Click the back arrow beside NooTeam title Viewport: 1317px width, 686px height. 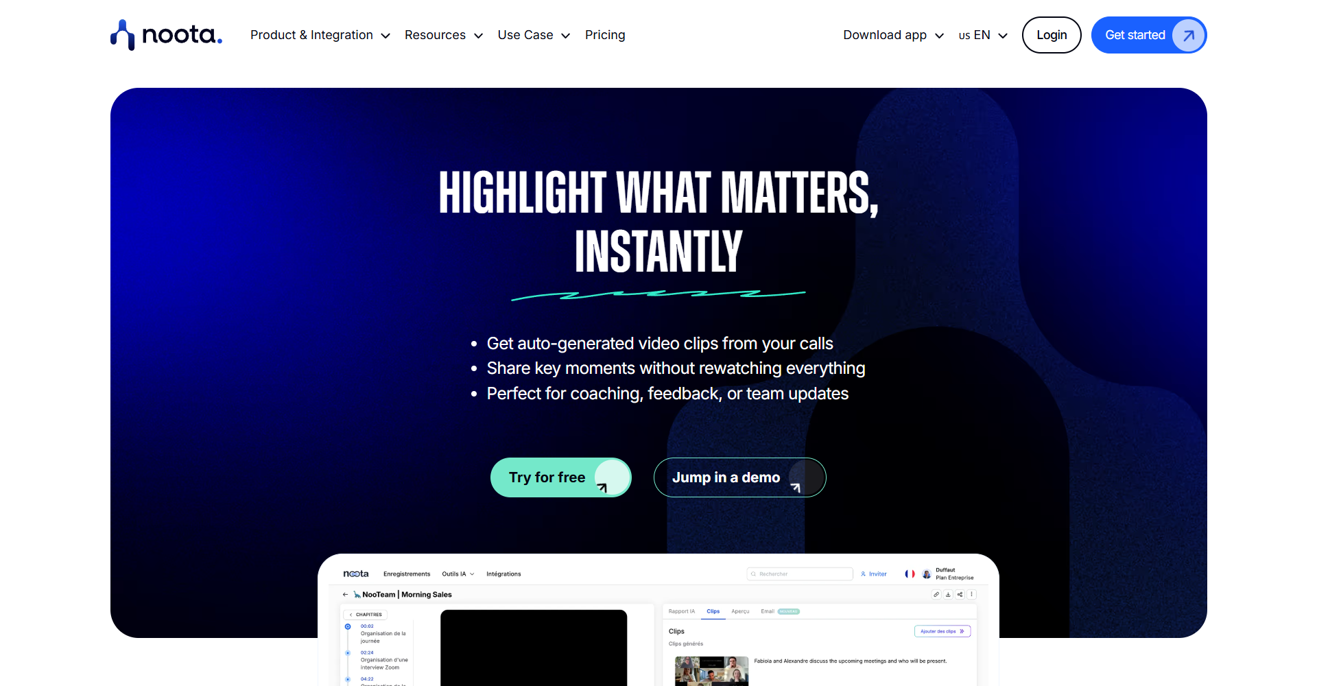tap(345, 595)
